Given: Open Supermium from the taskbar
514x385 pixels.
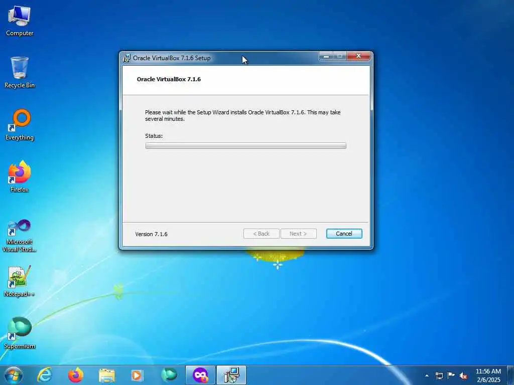Looking at the screenshot, I should click(x=169, y=375).
